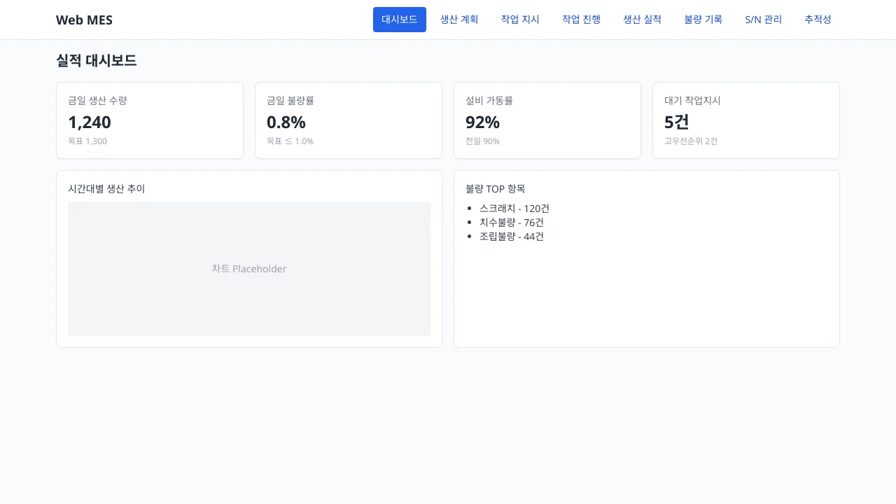Open the 대기 작업지시 5건 card
The image size is (896, 504).
746,120
